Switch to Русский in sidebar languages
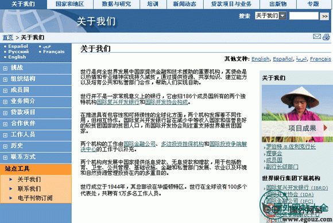The height and width of the screenshot is (223, 333). [x=18, y=51]
